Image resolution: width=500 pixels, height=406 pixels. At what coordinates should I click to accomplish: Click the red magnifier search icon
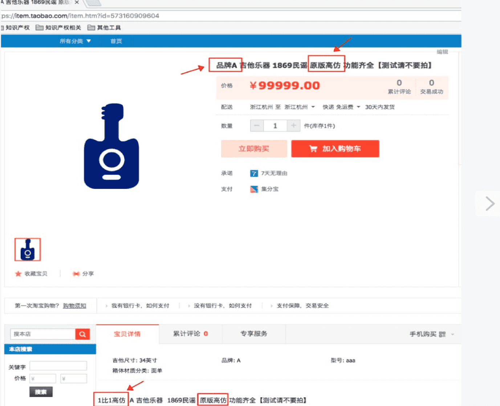pyautogui.click(x=82, y=334)
